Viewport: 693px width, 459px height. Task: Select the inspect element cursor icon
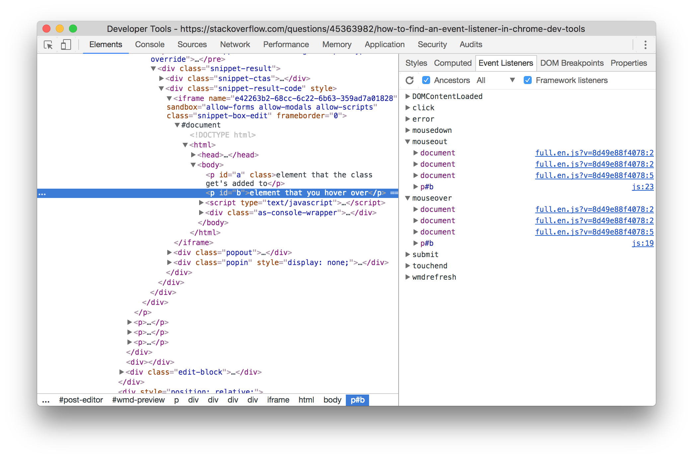48,45
